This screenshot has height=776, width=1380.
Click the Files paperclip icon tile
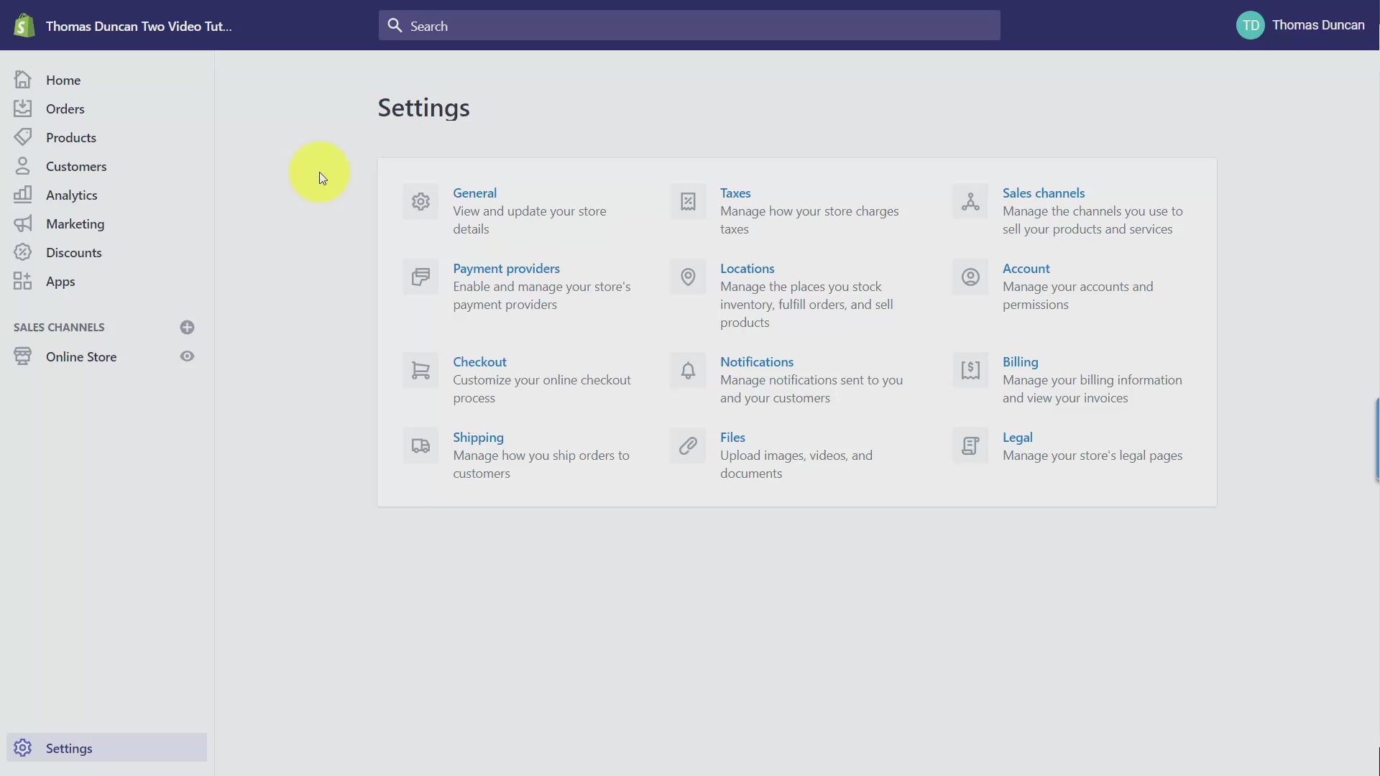[x=688, y=446]
